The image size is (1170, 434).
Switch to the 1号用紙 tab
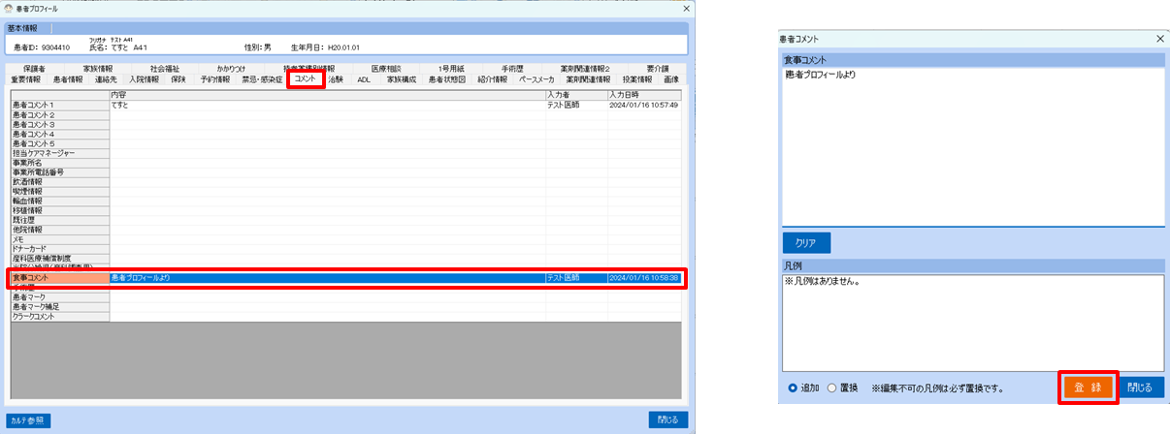451,70
